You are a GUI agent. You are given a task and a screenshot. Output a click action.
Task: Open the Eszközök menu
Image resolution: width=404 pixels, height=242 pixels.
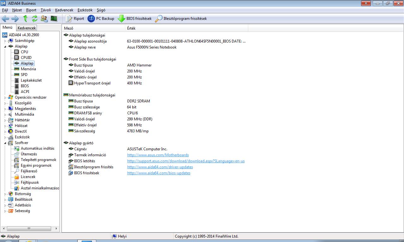click(x=85, y=10)
